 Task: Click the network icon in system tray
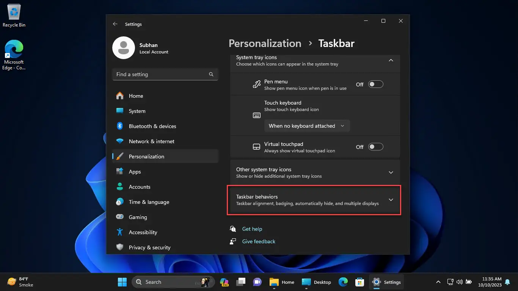(x=451, y=282)
